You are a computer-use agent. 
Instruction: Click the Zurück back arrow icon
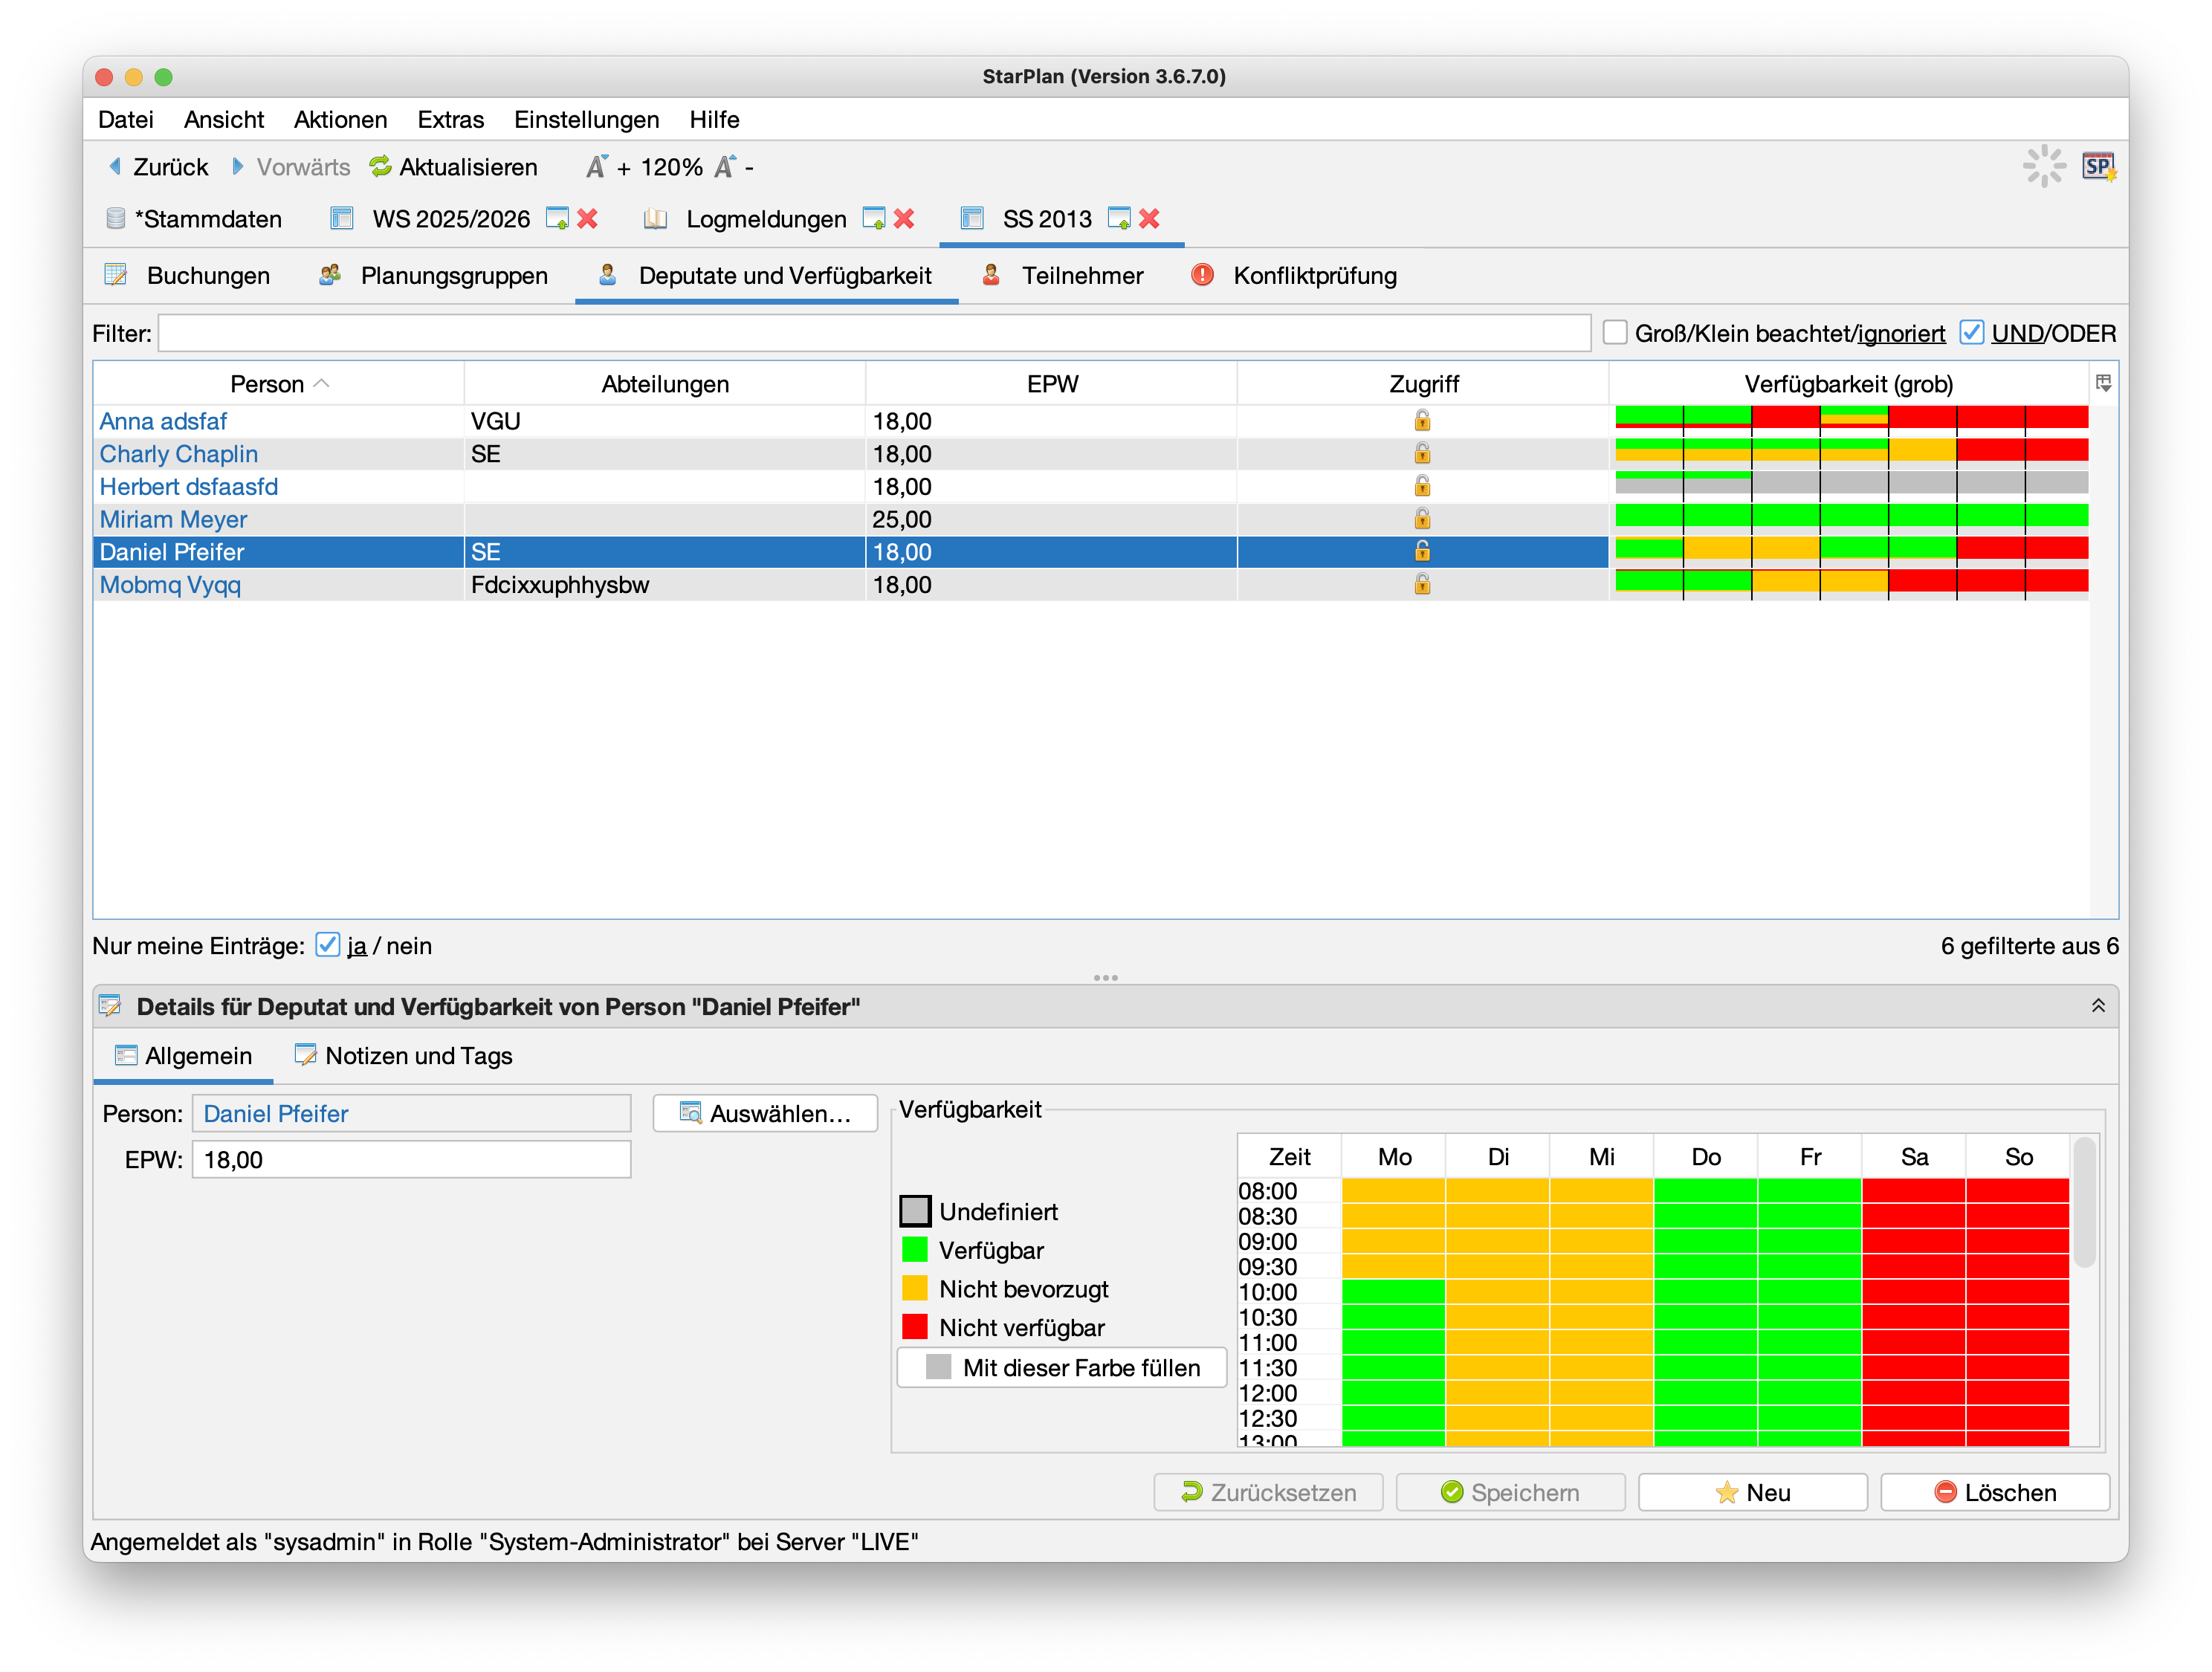[116, 167]
